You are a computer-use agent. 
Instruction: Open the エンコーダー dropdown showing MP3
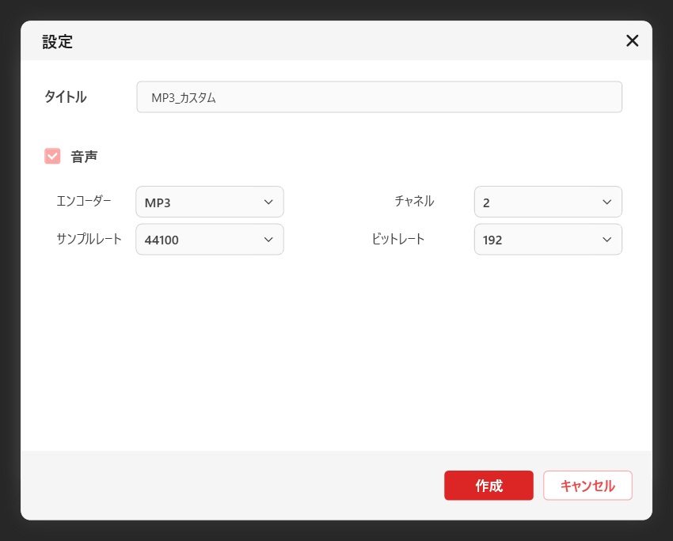209,202
